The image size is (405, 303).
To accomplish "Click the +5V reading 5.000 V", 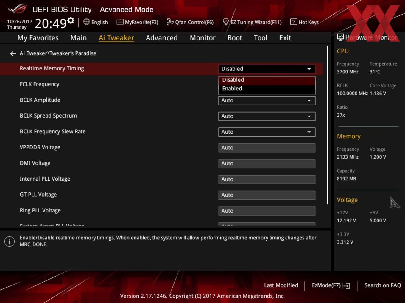I will point(378,220).
